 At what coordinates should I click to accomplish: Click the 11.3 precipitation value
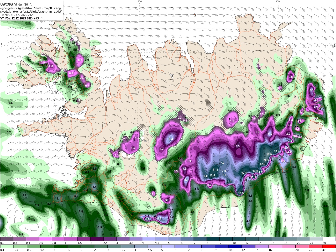215,170
